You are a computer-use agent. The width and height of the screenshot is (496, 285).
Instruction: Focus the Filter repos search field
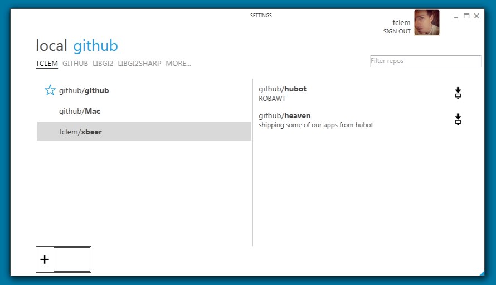coord(425,61)
